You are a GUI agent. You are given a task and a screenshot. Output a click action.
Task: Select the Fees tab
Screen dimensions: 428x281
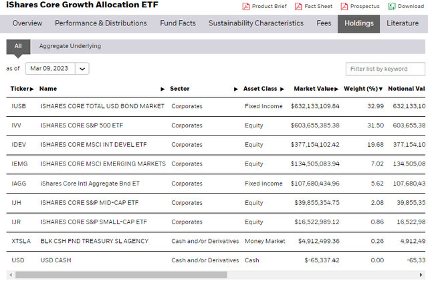324,23
